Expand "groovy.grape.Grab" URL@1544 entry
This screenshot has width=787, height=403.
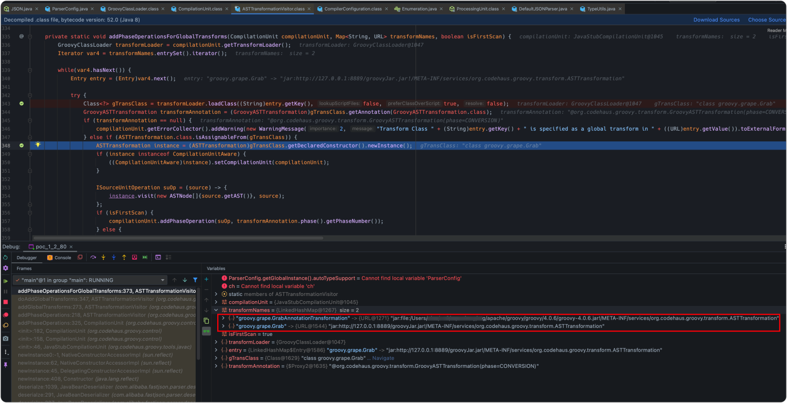pyautogui.click(x=224, y=326)
